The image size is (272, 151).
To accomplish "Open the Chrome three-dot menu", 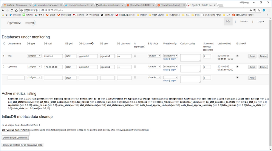I will 269,11.
